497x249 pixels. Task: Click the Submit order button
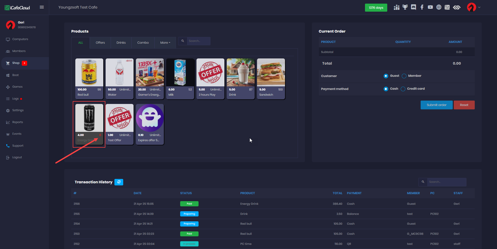pos(436,105)
